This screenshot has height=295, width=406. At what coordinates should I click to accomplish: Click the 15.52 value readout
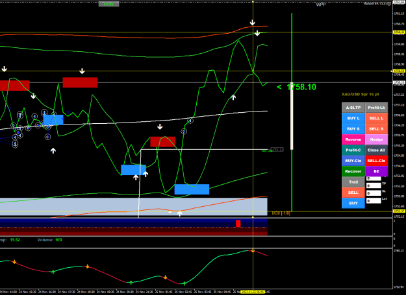click(x=15, y=240)
